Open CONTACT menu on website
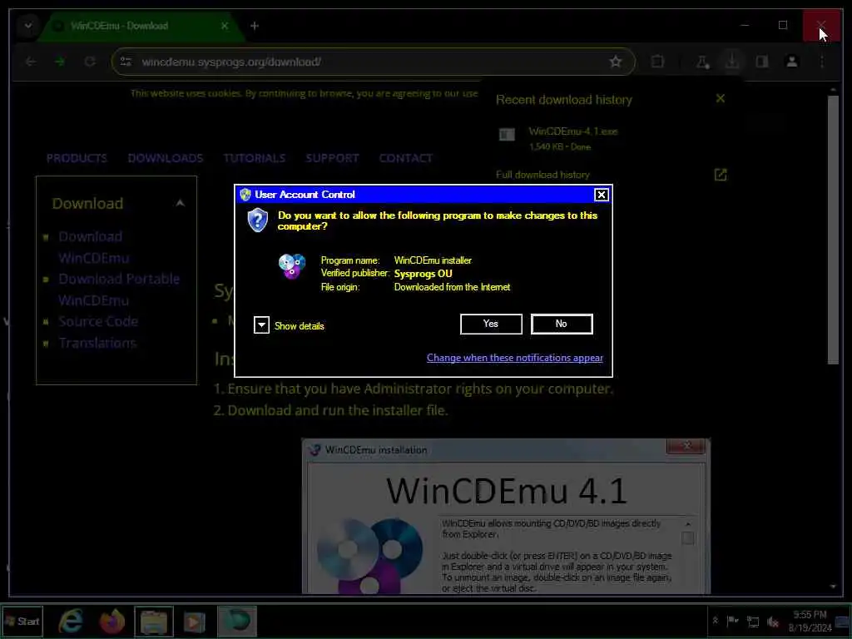Viewport: 852px width, 639px height. (x=405, y=158)
